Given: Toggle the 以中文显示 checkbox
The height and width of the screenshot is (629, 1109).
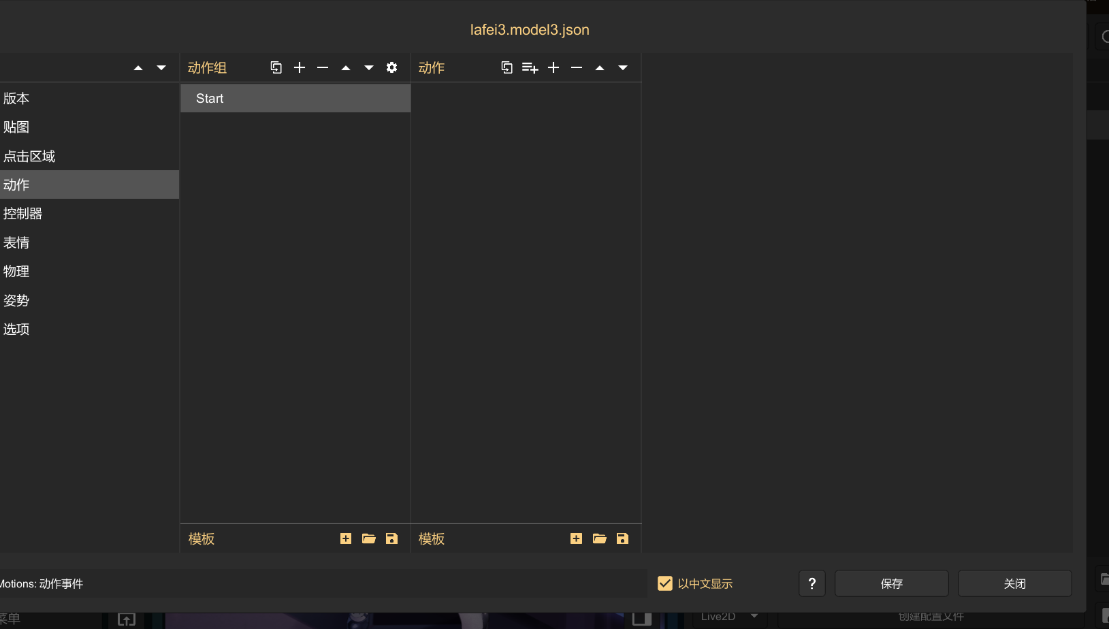Looking at the screenshot, I should tap(665, 583).
